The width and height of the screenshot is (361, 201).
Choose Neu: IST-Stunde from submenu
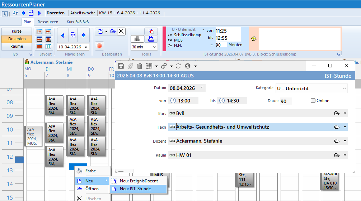pos(135,189)
